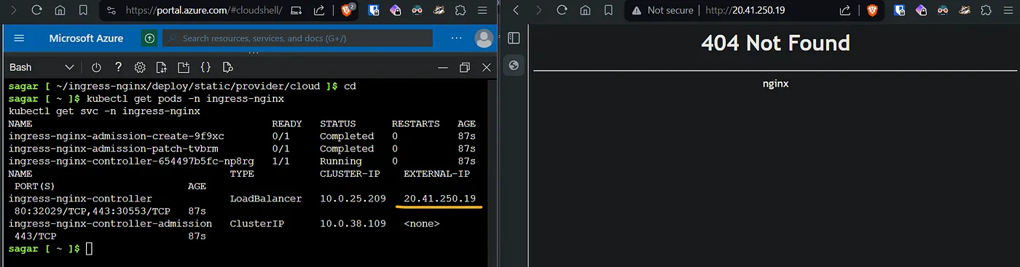The height and width of the screenshot is (267, 1020).
Task: Click the cursor at the sagar terminal prompt
Action: [89, 249]
